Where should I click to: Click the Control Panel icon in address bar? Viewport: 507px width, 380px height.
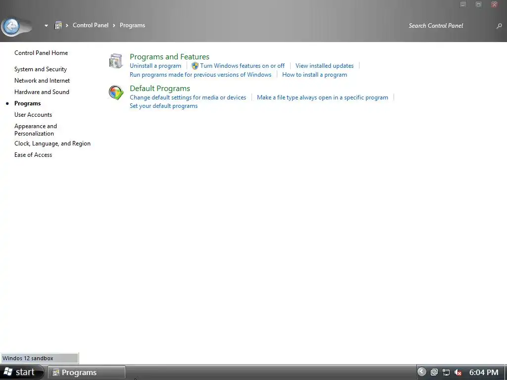[x=58, y=25]
